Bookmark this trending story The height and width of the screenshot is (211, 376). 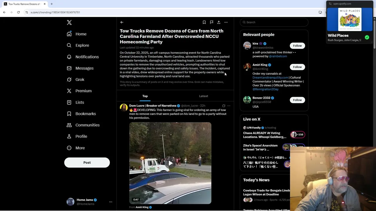point(204,22)
